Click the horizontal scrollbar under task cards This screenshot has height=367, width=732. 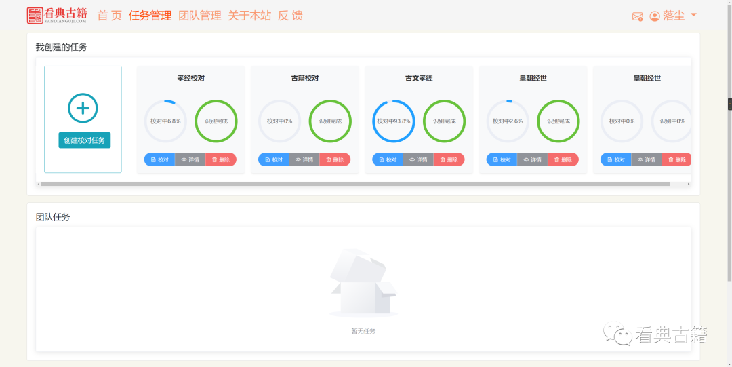pyautogui.click(x=355, y=185)
